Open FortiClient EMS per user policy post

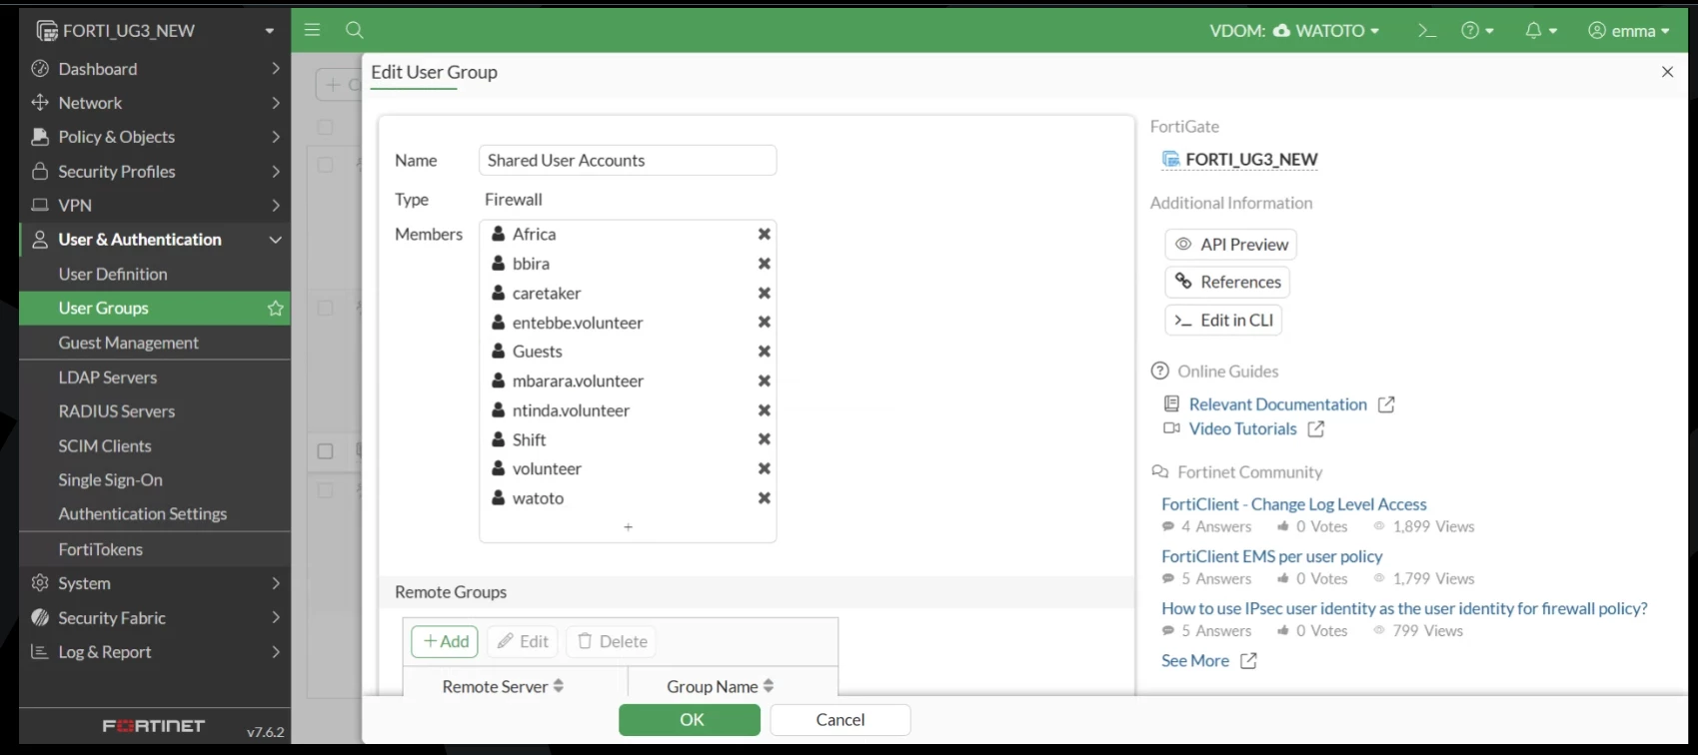click(1272, 556)
